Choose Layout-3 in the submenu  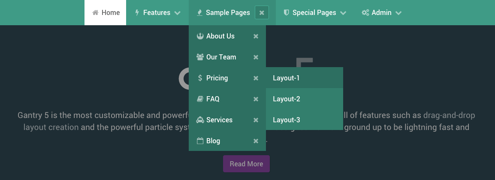pos(287,120)
